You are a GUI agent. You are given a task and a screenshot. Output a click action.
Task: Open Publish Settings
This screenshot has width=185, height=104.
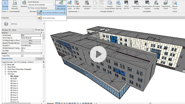[x=118, y=5]
